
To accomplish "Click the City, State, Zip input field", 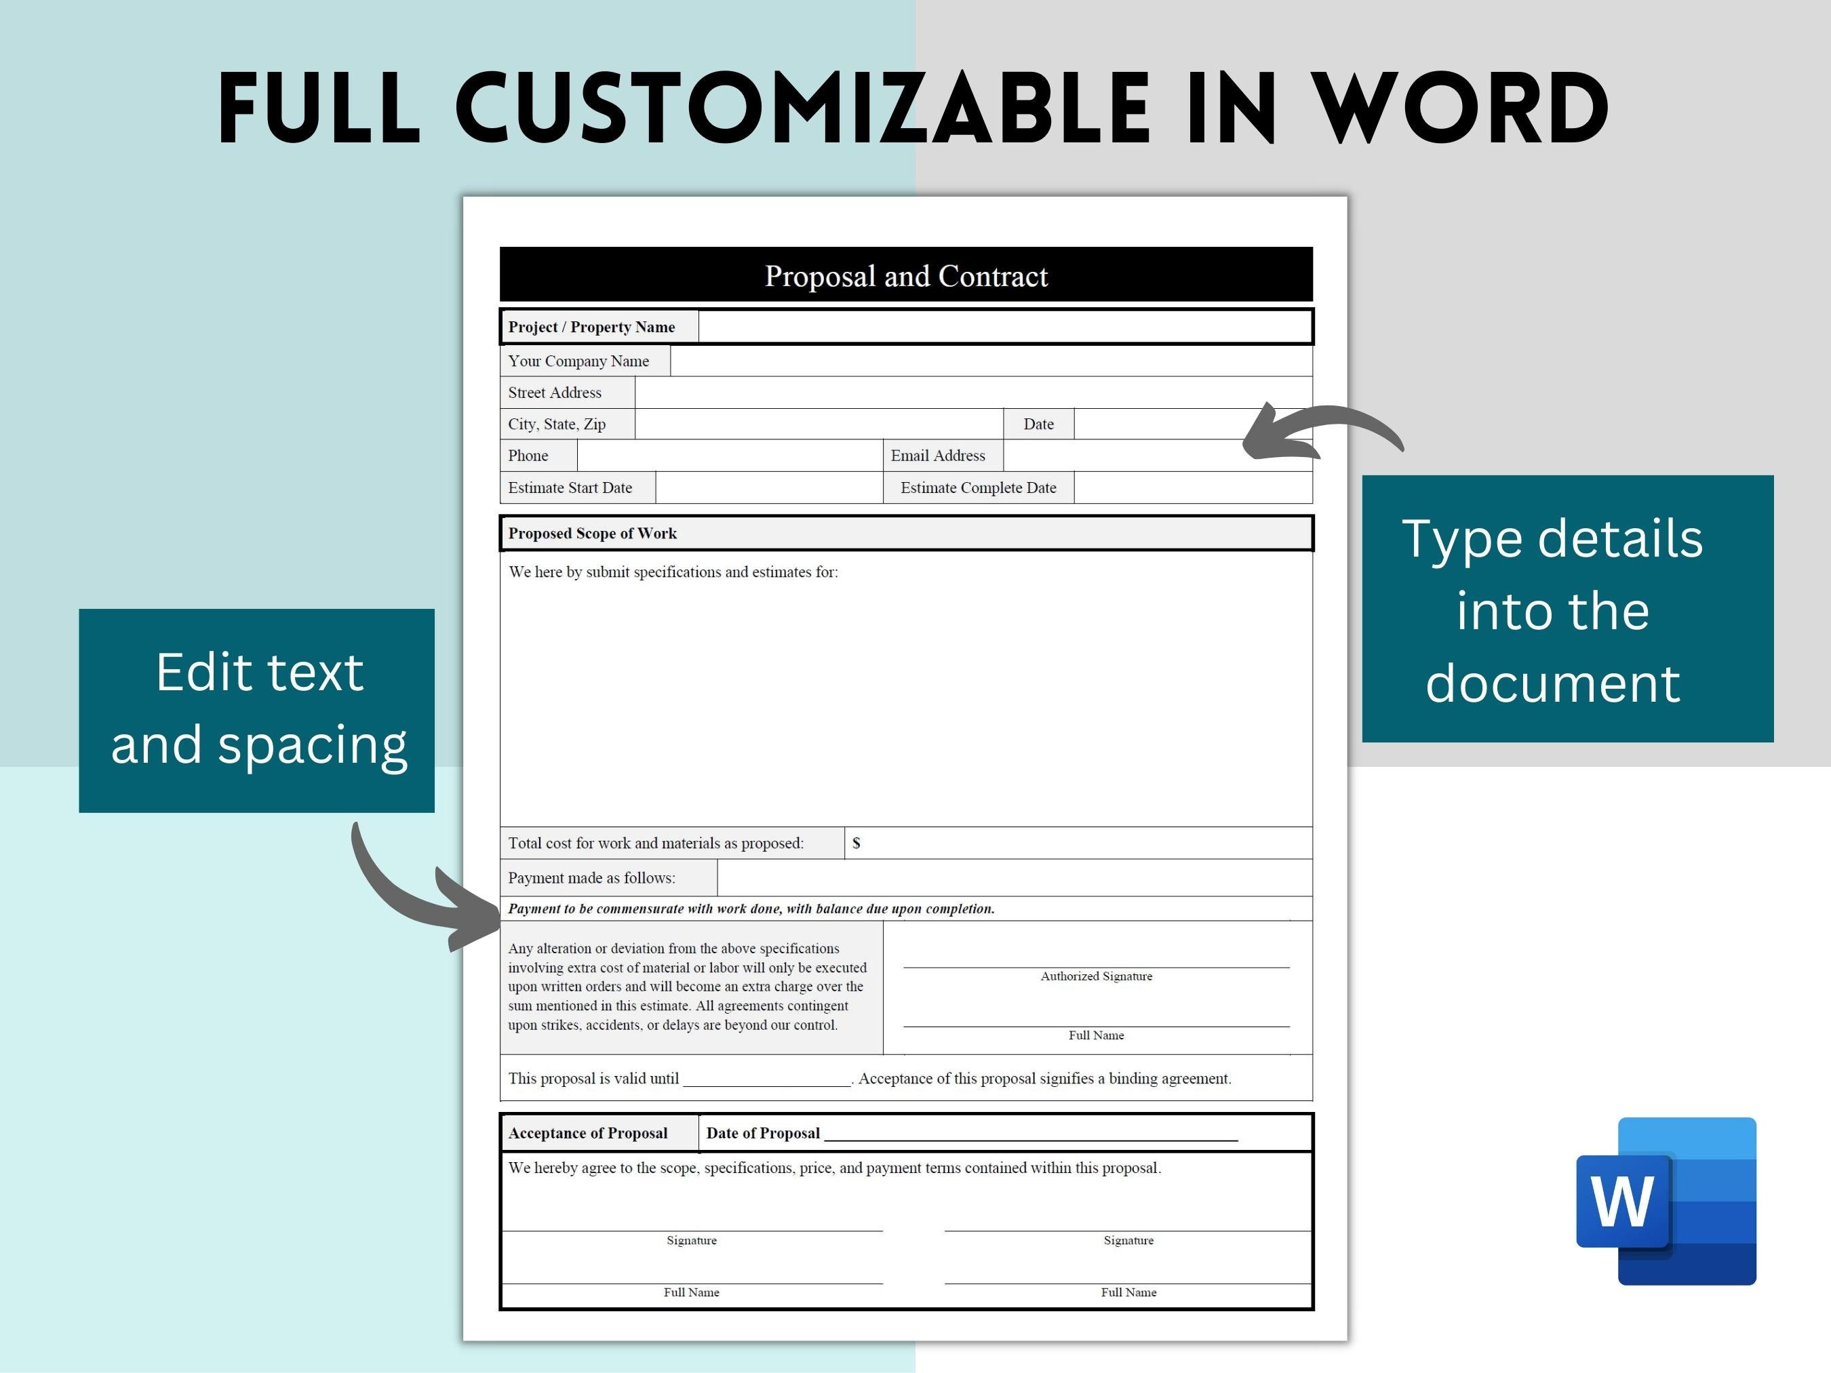I will (x=819, y=424).
